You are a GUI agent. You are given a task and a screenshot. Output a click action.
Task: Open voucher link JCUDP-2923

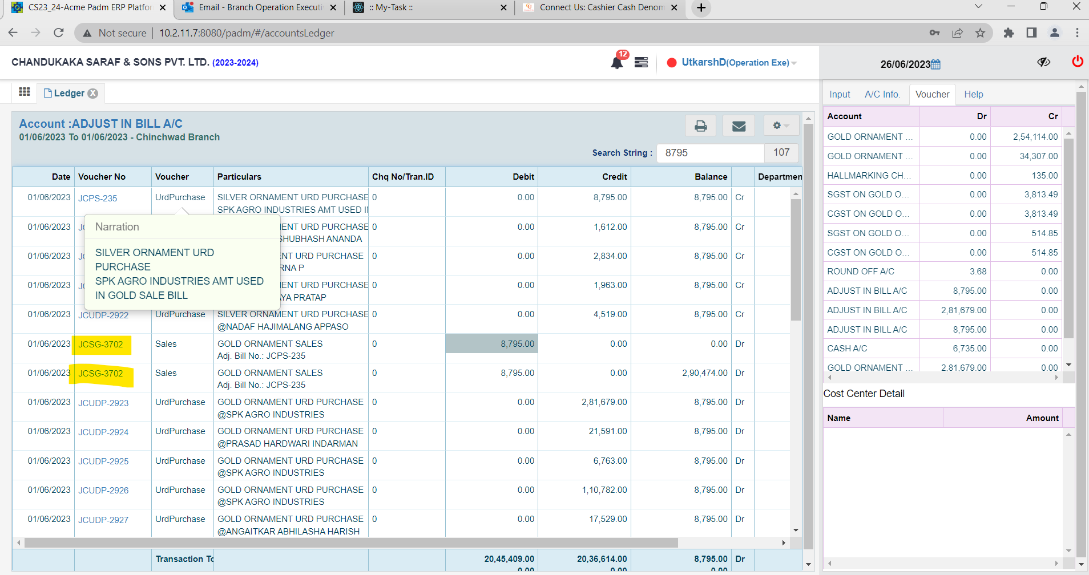(103, 403)
